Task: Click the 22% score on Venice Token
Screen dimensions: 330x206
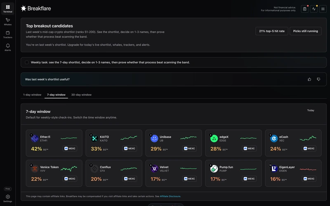Action: point(36,179)
